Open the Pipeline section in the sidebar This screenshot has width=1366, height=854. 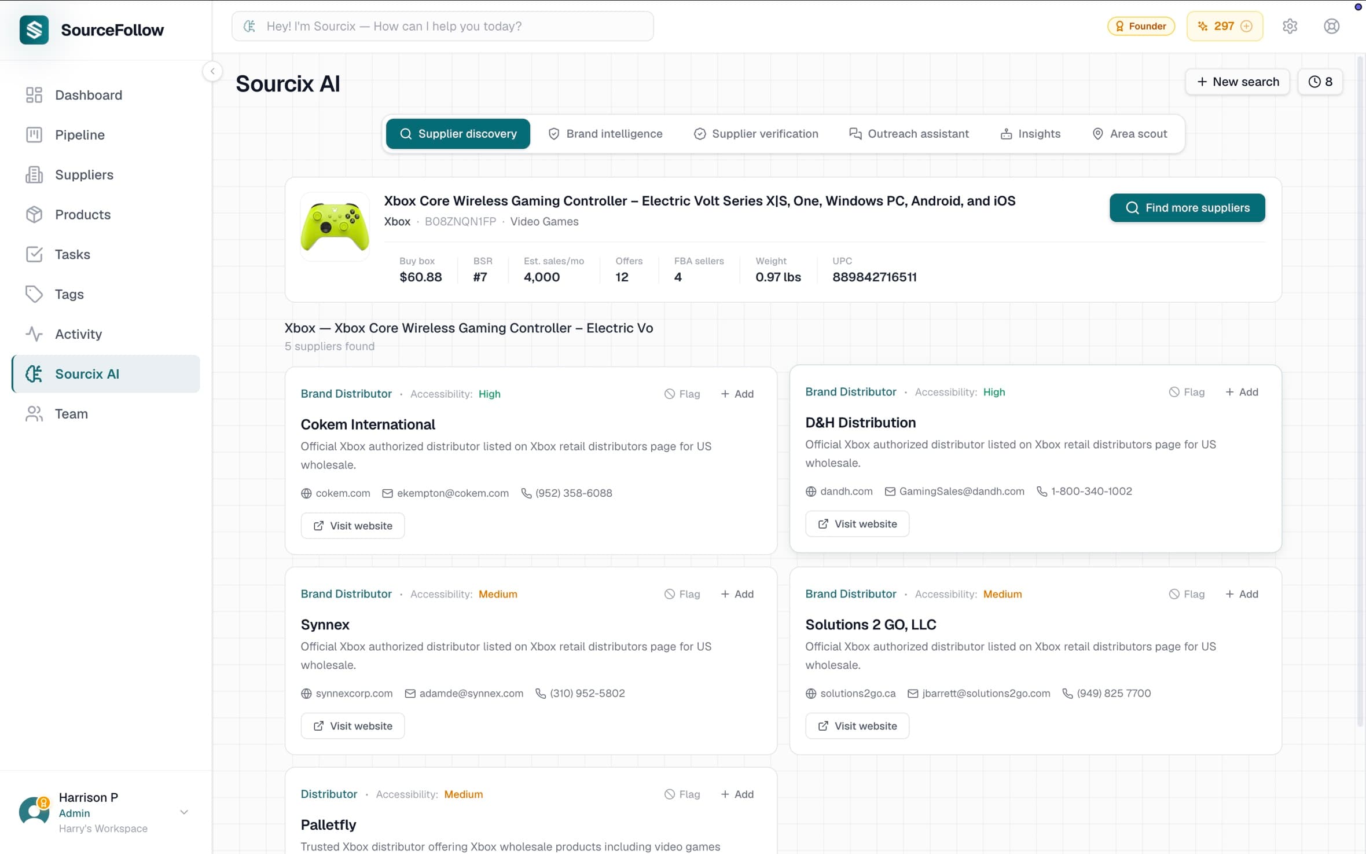80,134
